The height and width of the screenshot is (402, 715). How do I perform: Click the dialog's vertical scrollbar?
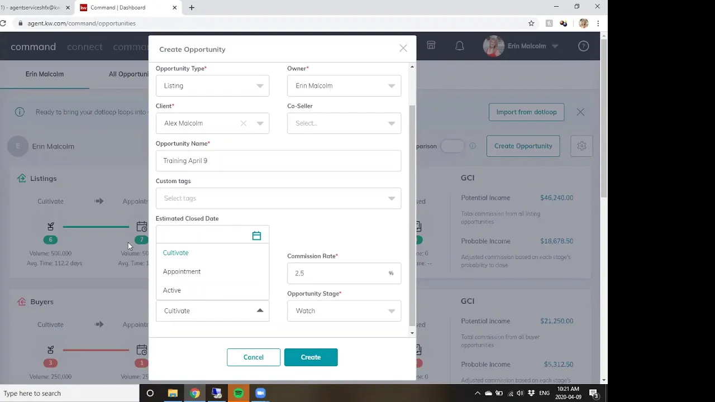[412, 215]
